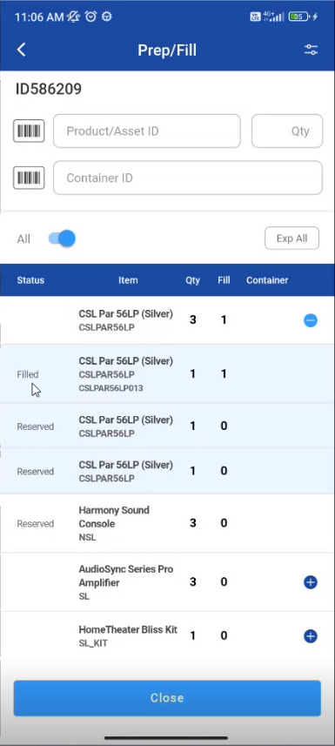The image size is (335, 746).
Task: Click the Close button
Action: click(167, 698)
